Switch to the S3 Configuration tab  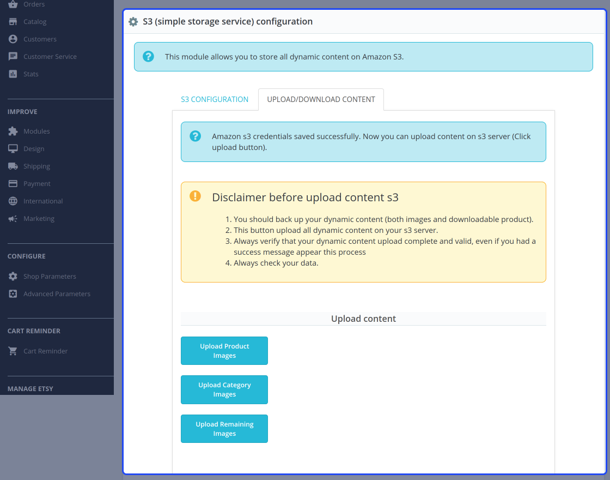215,99
